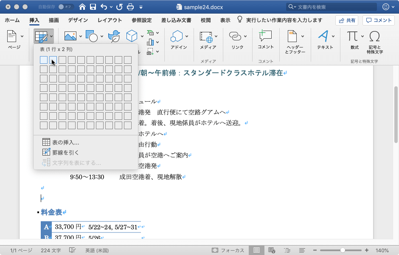The height and width of the screenshot is (255, 399).
Task: Switch to Print Layout view
Action: click(x=256, y=250)
